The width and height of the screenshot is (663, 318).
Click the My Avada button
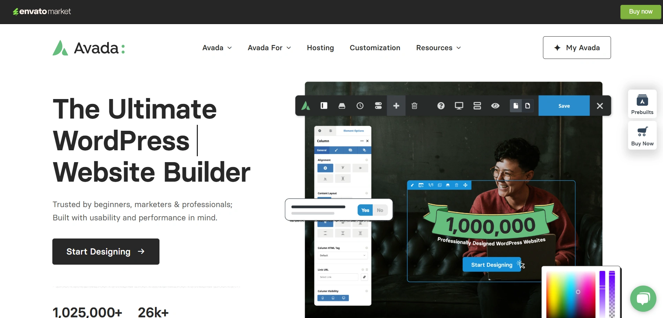pos(577,48)
